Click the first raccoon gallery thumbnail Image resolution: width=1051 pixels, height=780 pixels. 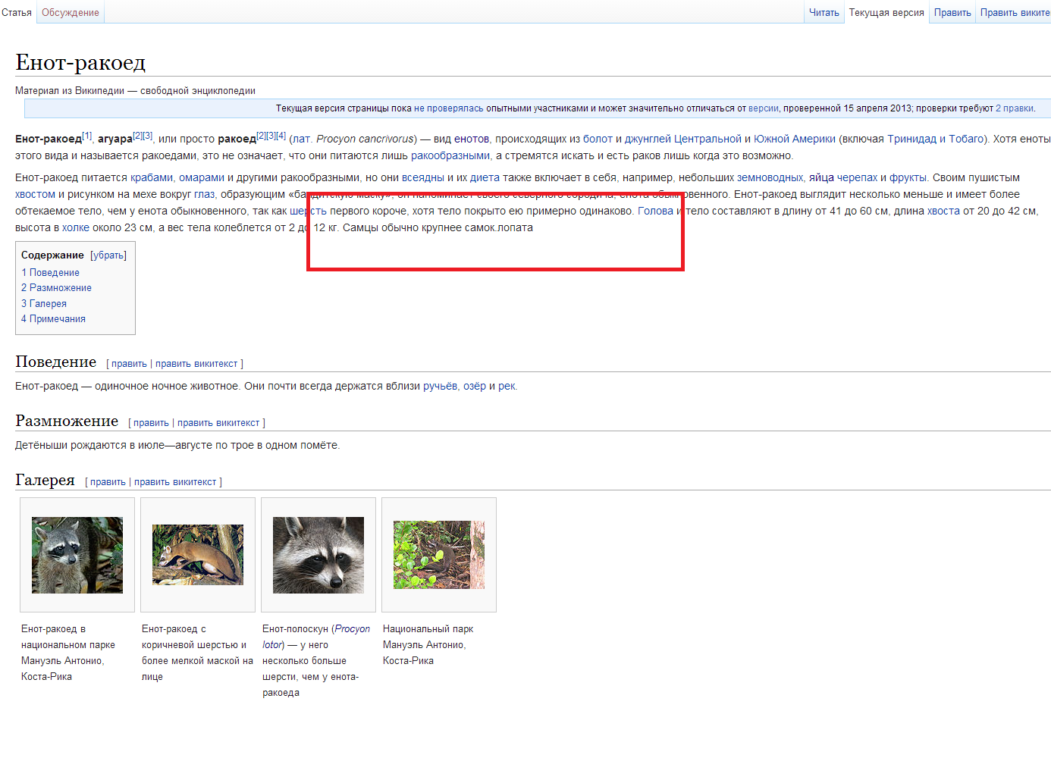[77, 555]
